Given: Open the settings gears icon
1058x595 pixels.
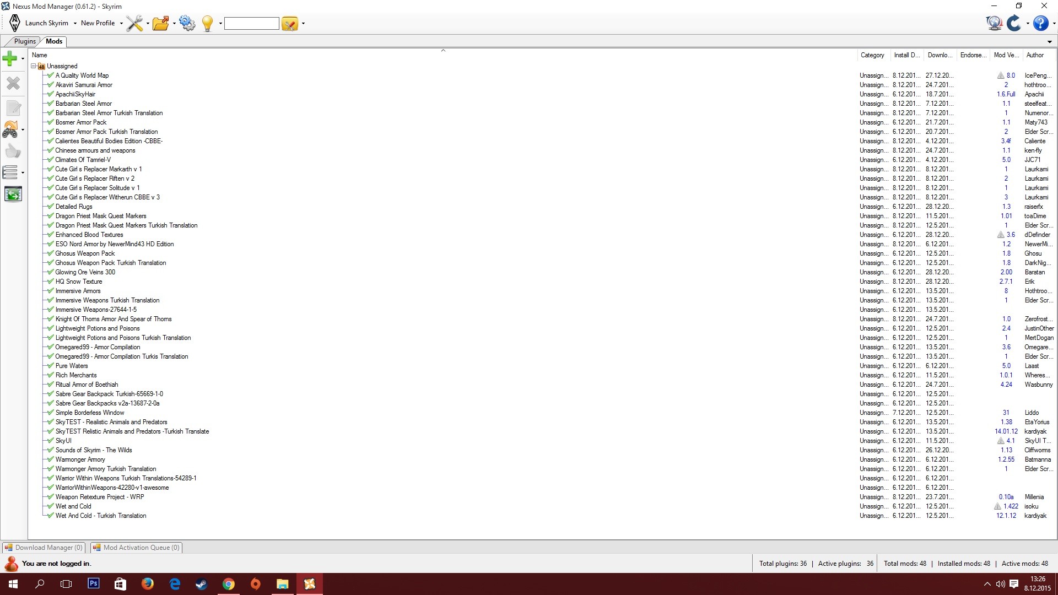Looking at the screenshot, I should click(187, 23).
